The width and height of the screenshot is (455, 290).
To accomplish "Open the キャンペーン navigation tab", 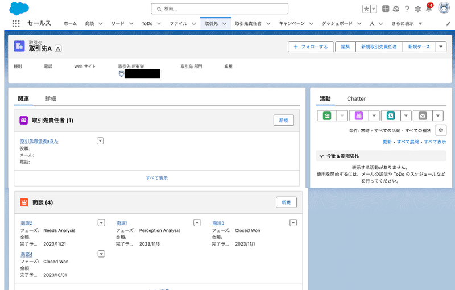I will 292,23.
